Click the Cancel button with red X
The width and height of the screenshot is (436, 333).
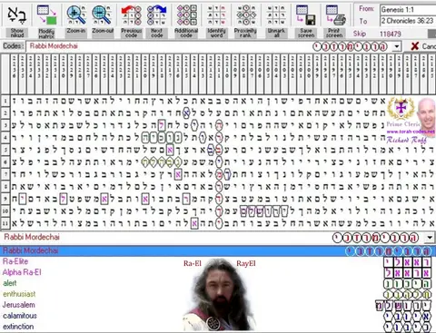point(423,46)
